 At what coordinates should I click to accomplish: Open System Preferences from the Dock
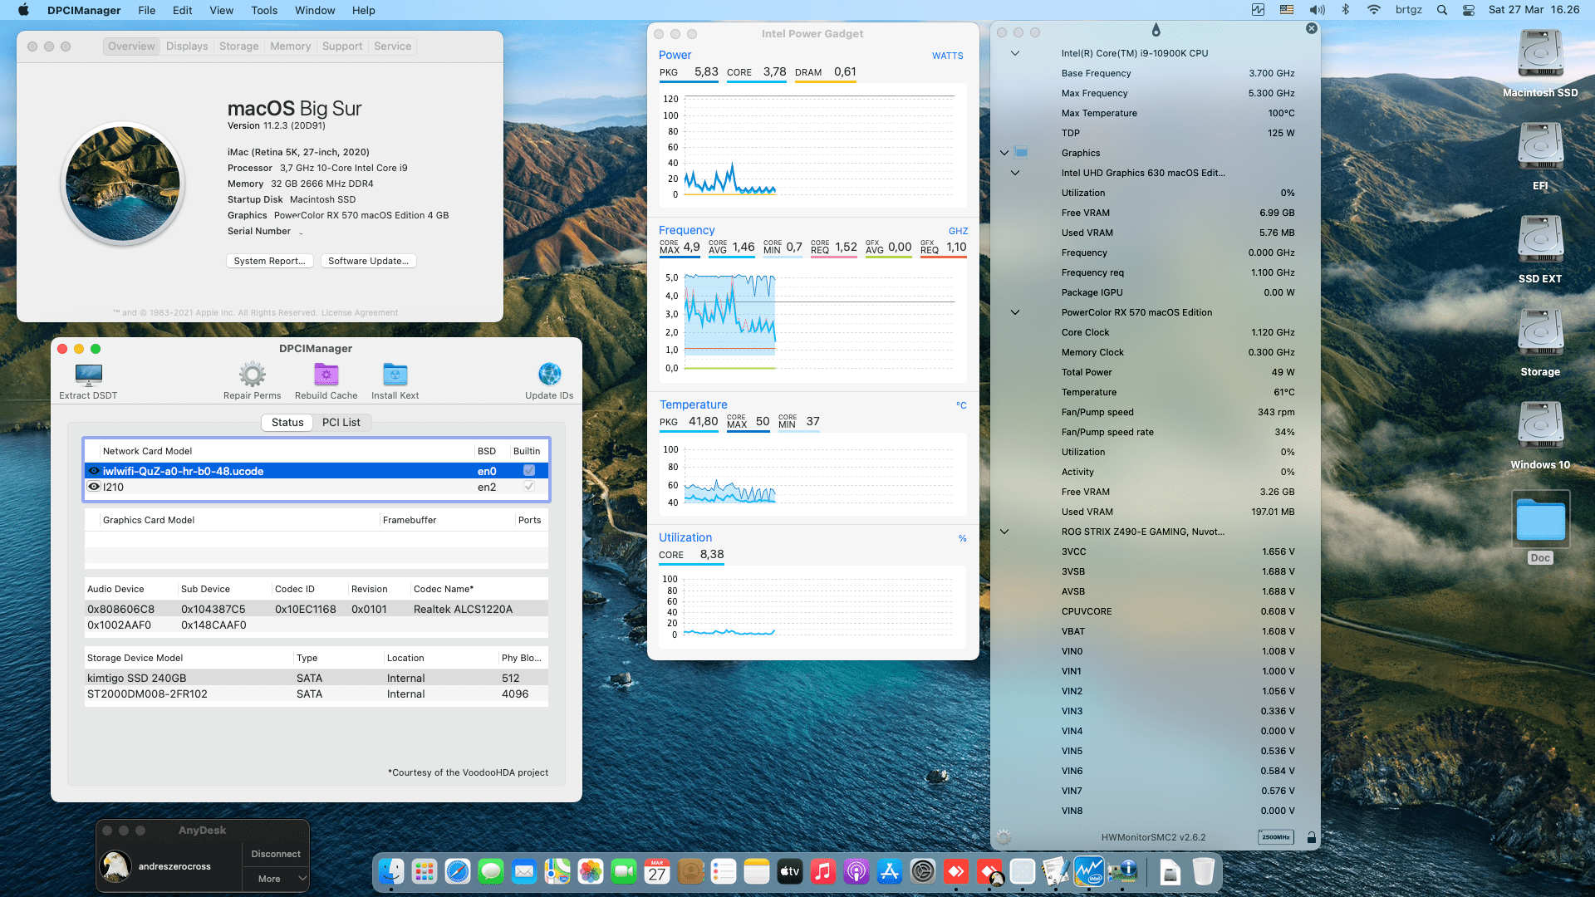pyautogui.click(x=923, y=871)
